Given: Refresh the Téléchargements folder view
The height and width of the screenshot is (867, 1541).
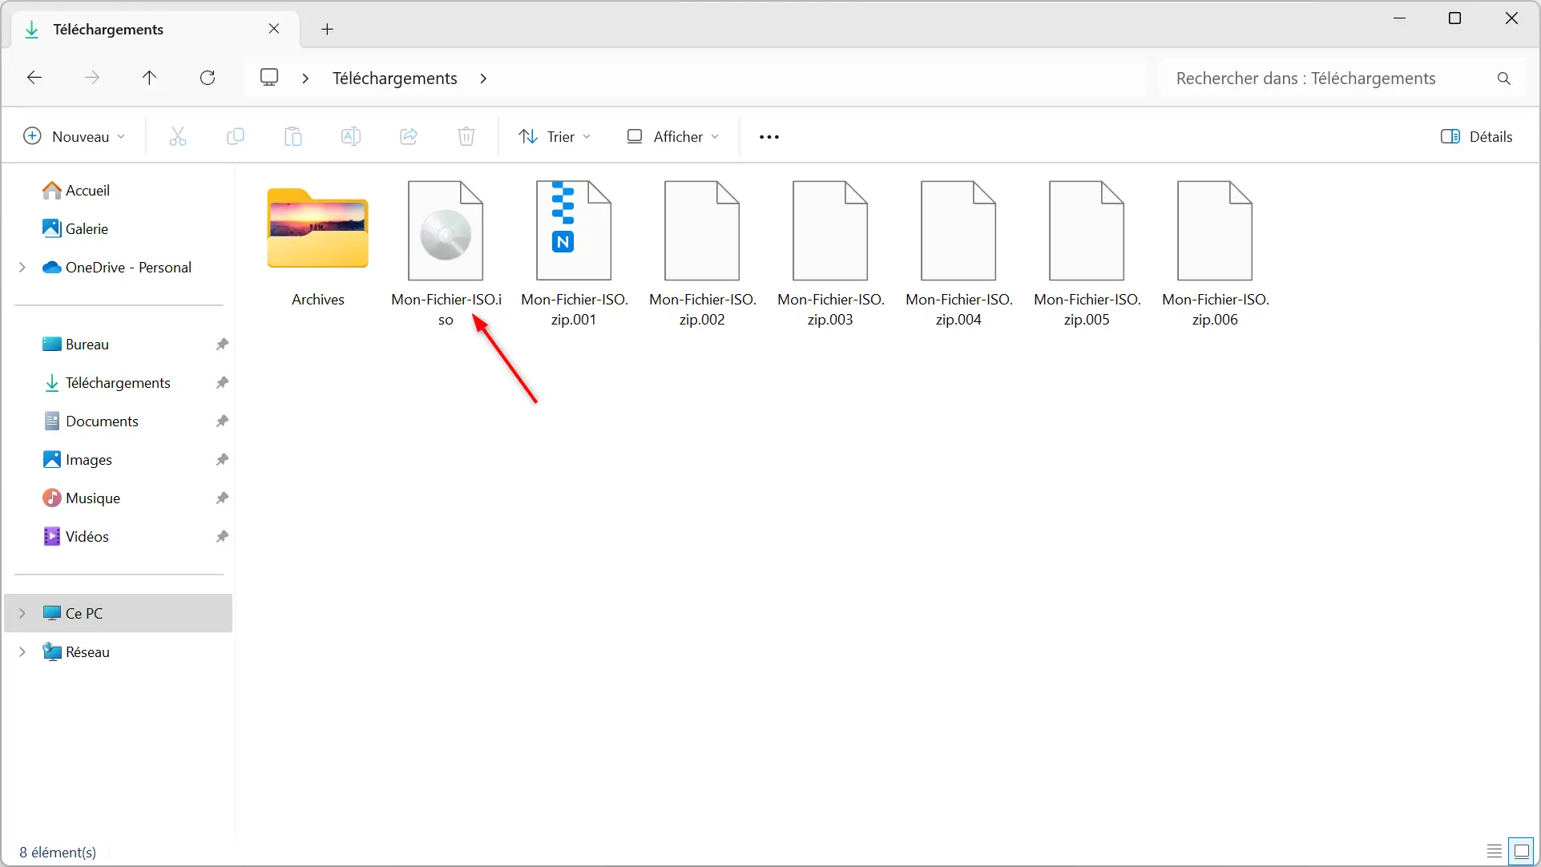Looking at the screenshot, I should click(x=208, y=78).
